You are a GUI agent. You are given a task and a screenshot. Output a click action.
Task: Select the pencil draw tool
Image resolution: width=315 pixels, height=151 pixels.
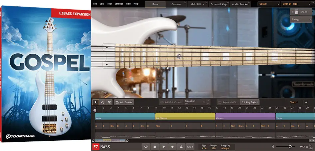[x=102, y=102]
